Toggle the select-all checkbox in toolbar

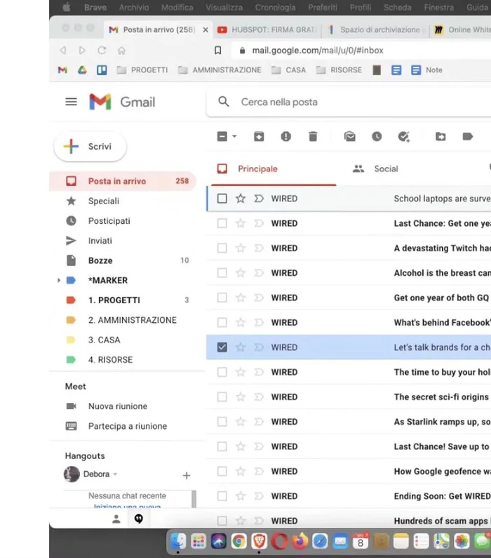coord(222,136)
